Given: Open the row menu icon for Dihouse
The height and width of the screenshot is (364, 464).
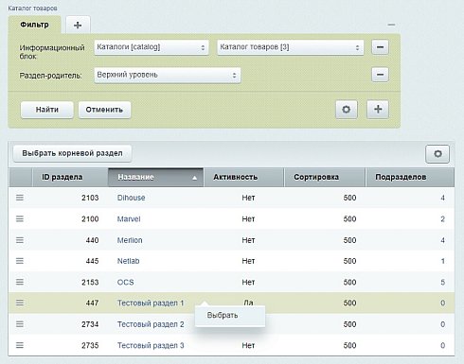Looking at the screenshot, I should (20, 198).
